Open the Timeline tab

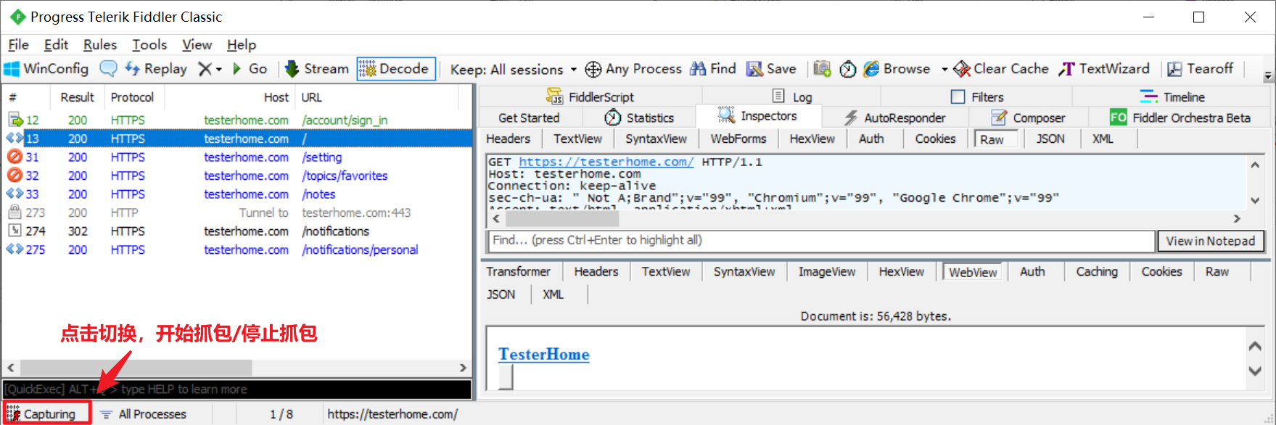(x=1172, y=96)
